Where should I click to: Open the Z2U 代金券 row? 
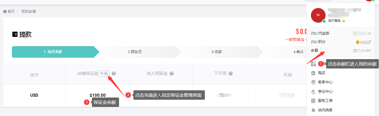[x=341, y=33]
